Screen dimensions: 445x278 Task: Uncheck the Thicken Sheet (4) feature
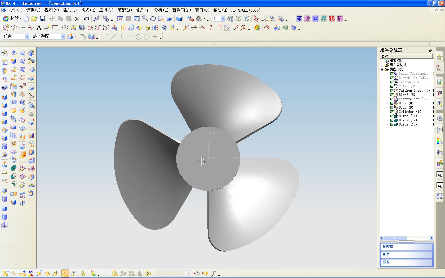point(392,91)
